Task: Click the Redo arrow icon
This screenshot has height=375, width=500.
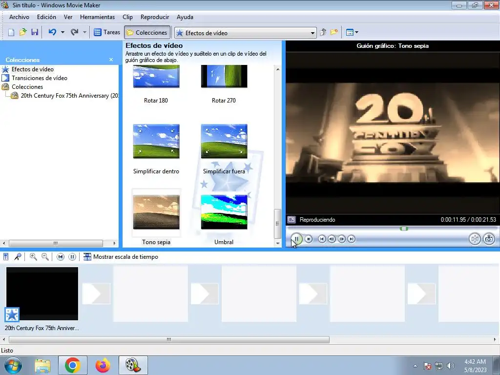Action: [74, 32]
